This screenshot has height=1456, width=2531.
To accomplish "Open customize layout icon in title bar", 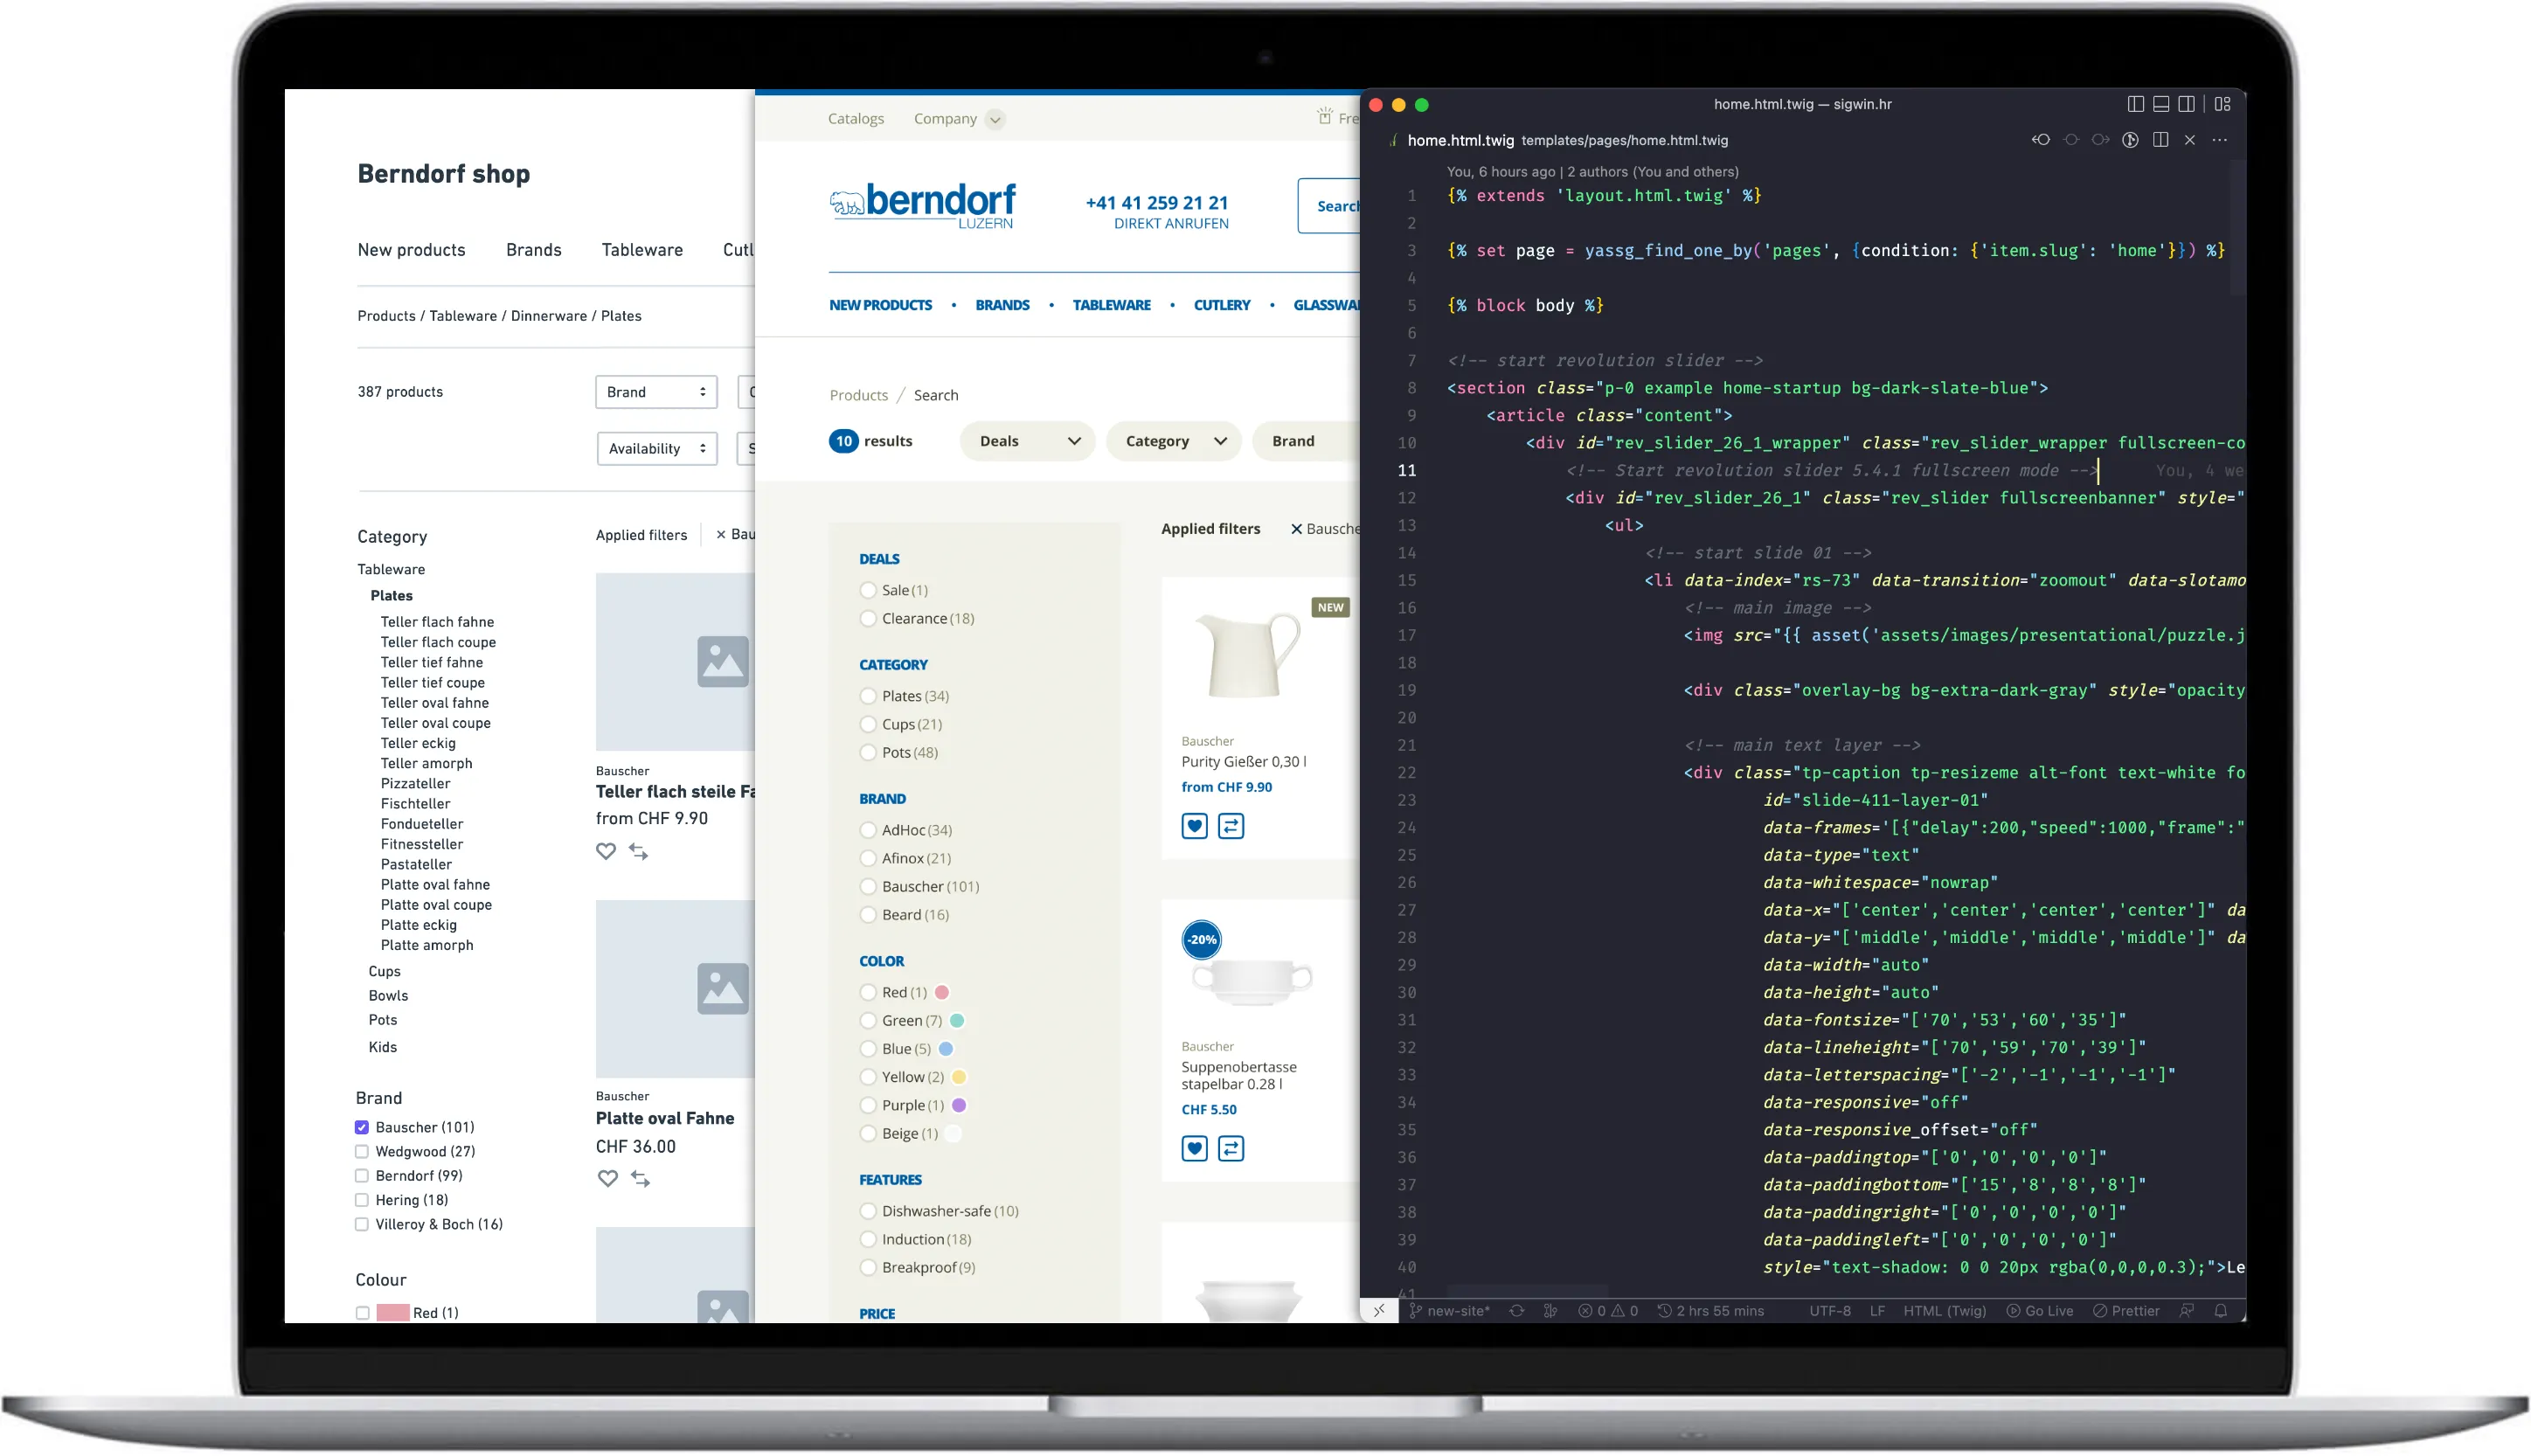I will [x=2222, y=104].
